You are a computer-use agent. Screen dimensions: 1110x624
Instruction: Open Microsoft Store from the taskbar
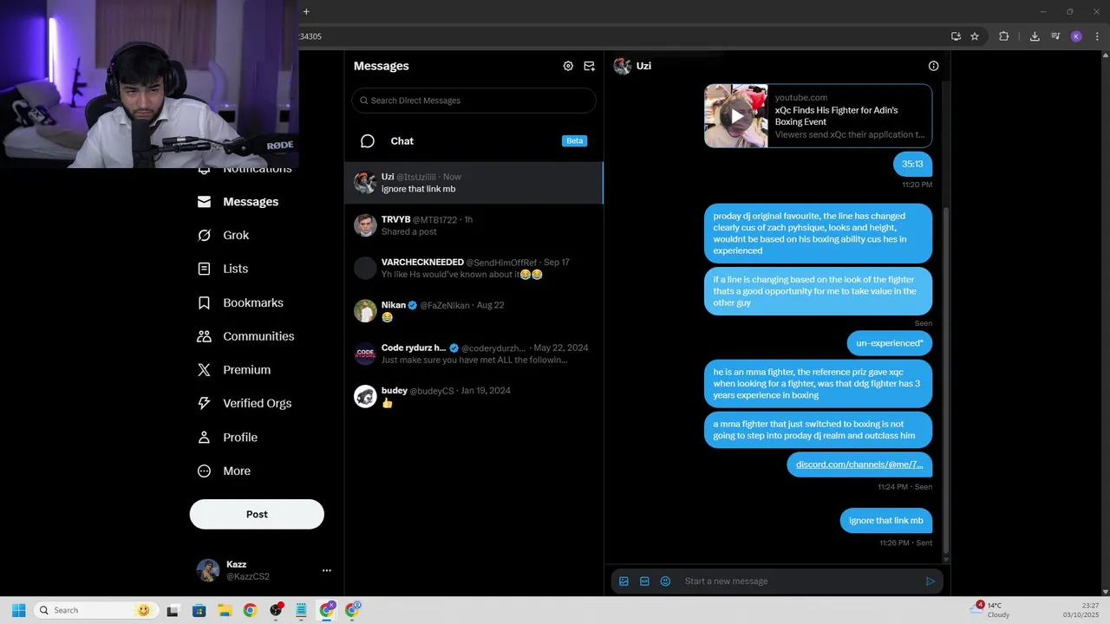[x=199, y=610]
